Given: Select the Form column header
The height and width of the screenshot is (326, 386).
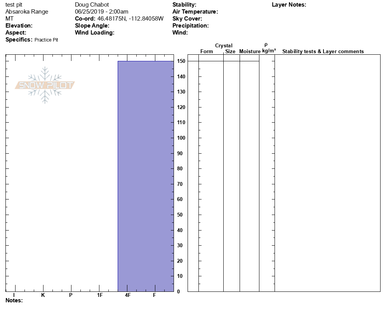Looking at the screenshot, I should click(x=207, y=52).
